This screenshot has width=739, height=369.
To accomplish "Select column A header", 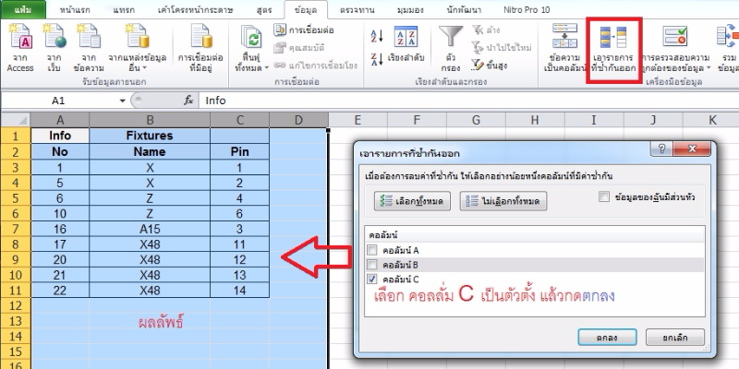I will [x=60, y=120].
